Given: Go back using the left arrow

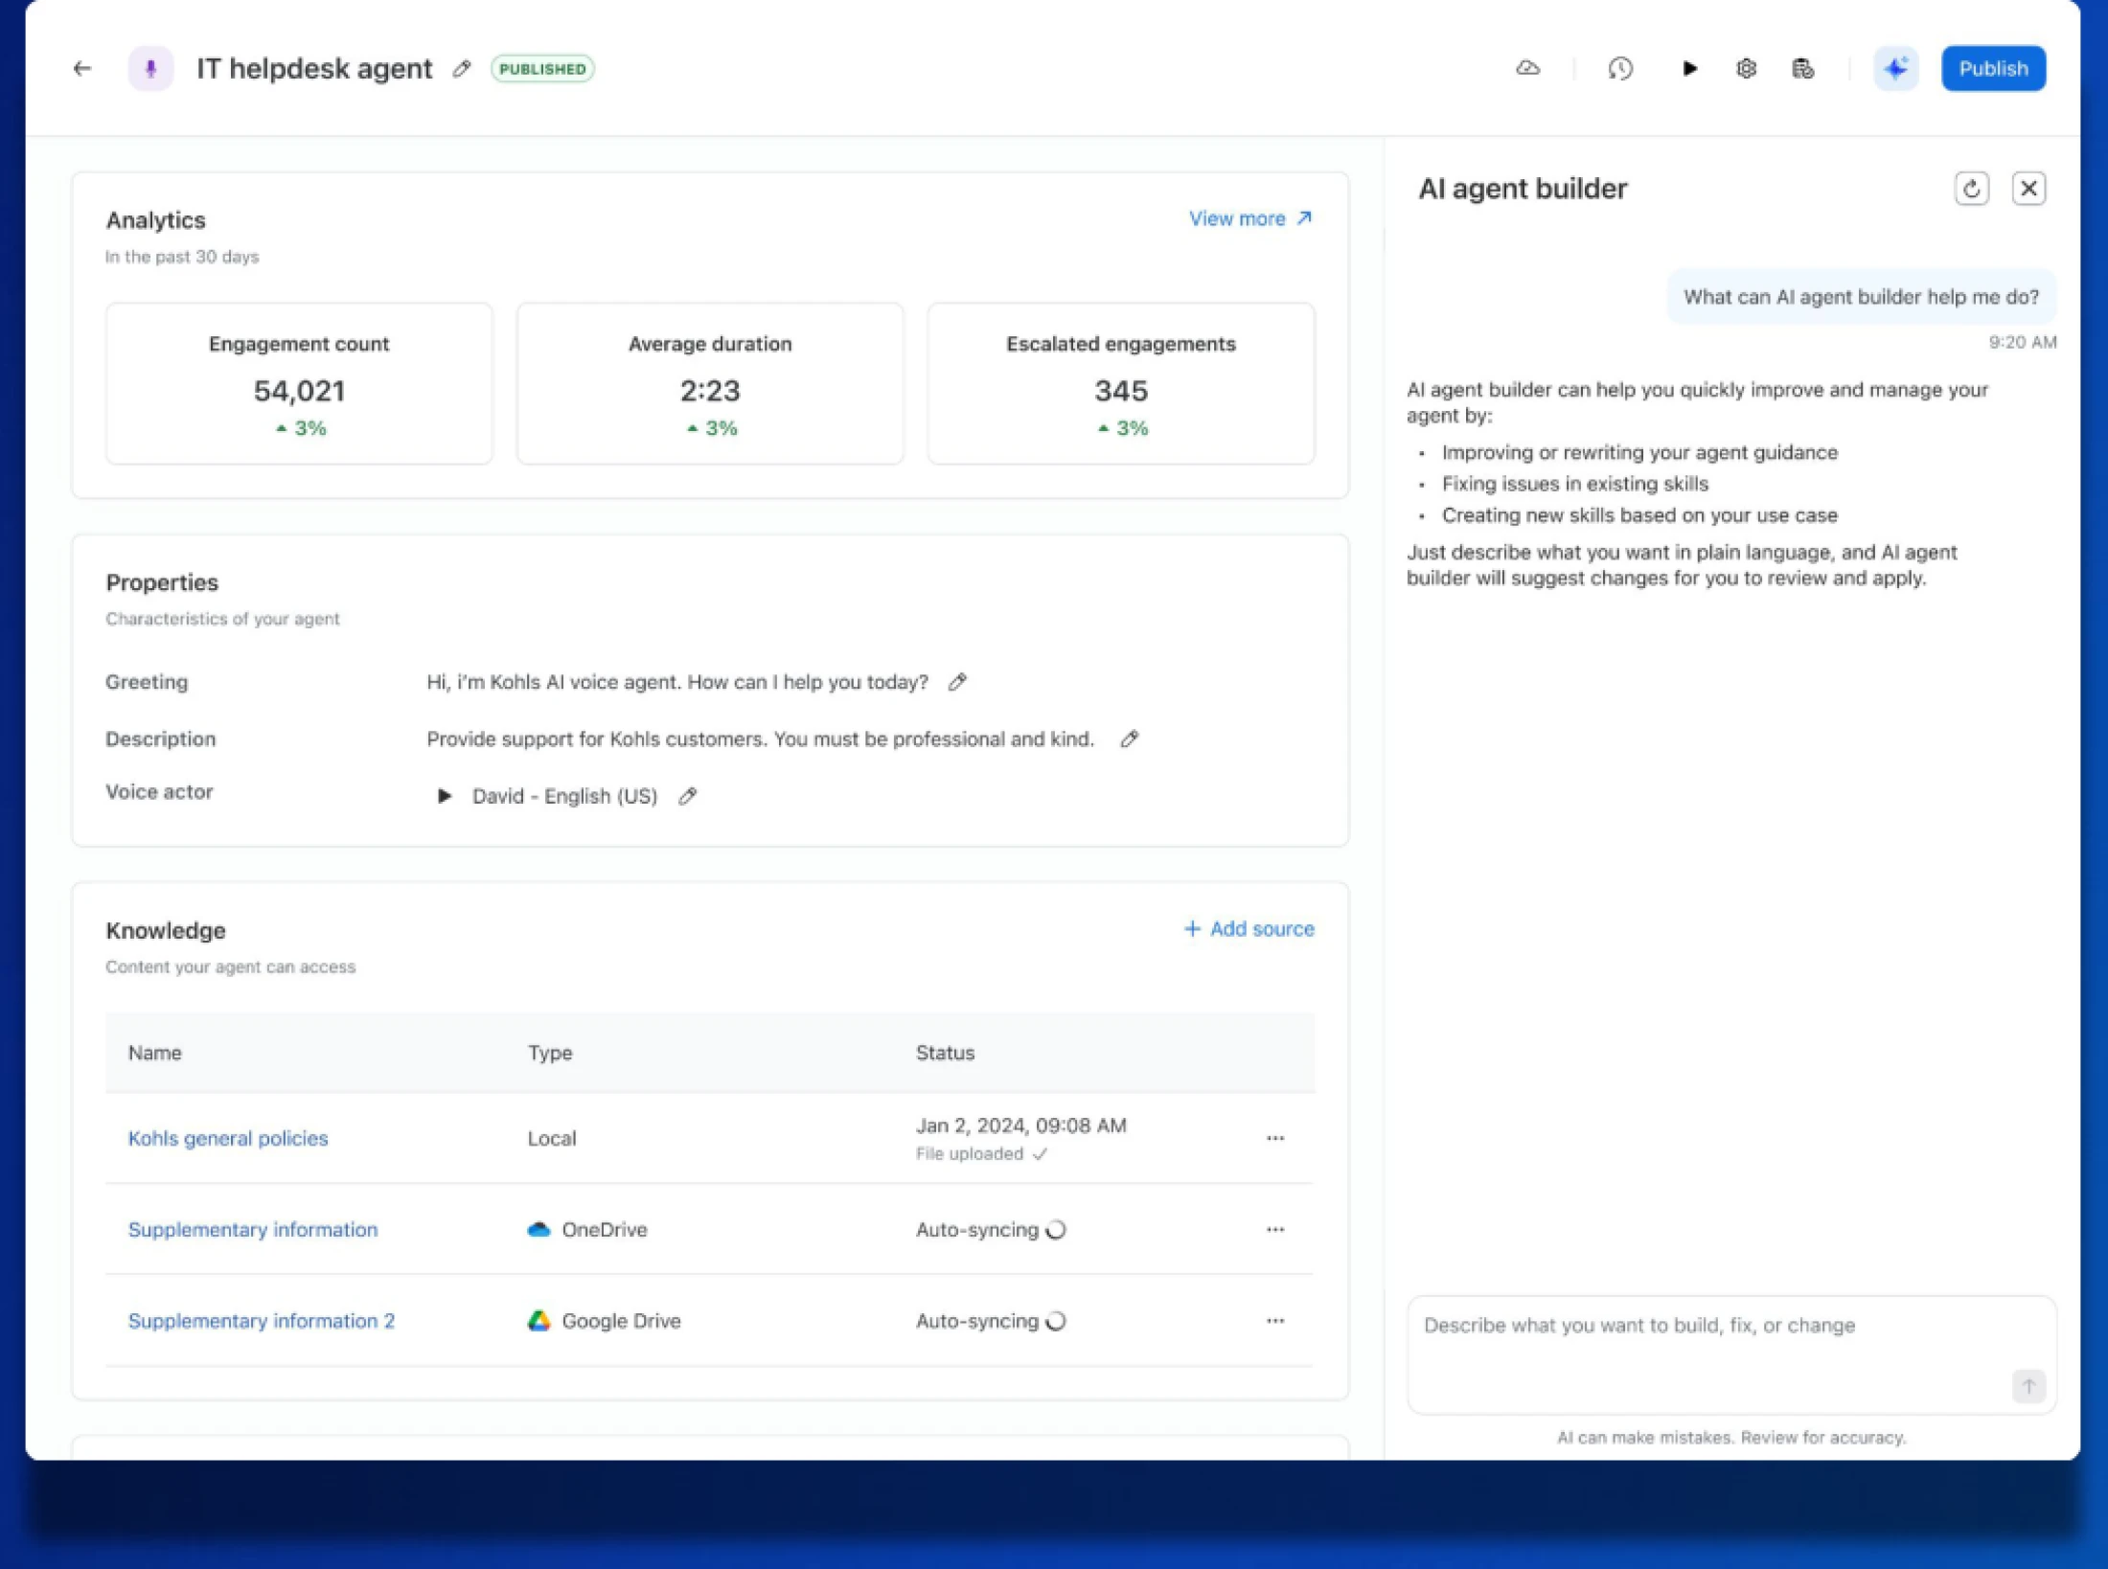Looking at the screenshot, I should pos(82,69).
